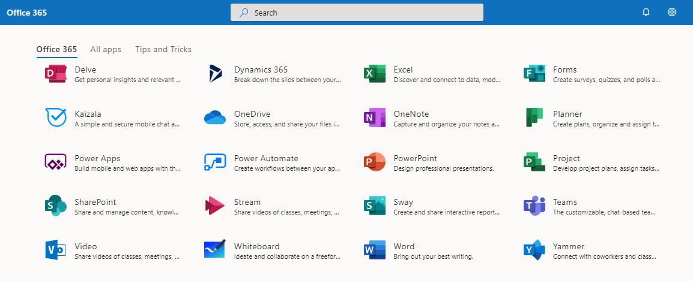
Task: Open the Word app name link
Action: (x=404, y=246)
